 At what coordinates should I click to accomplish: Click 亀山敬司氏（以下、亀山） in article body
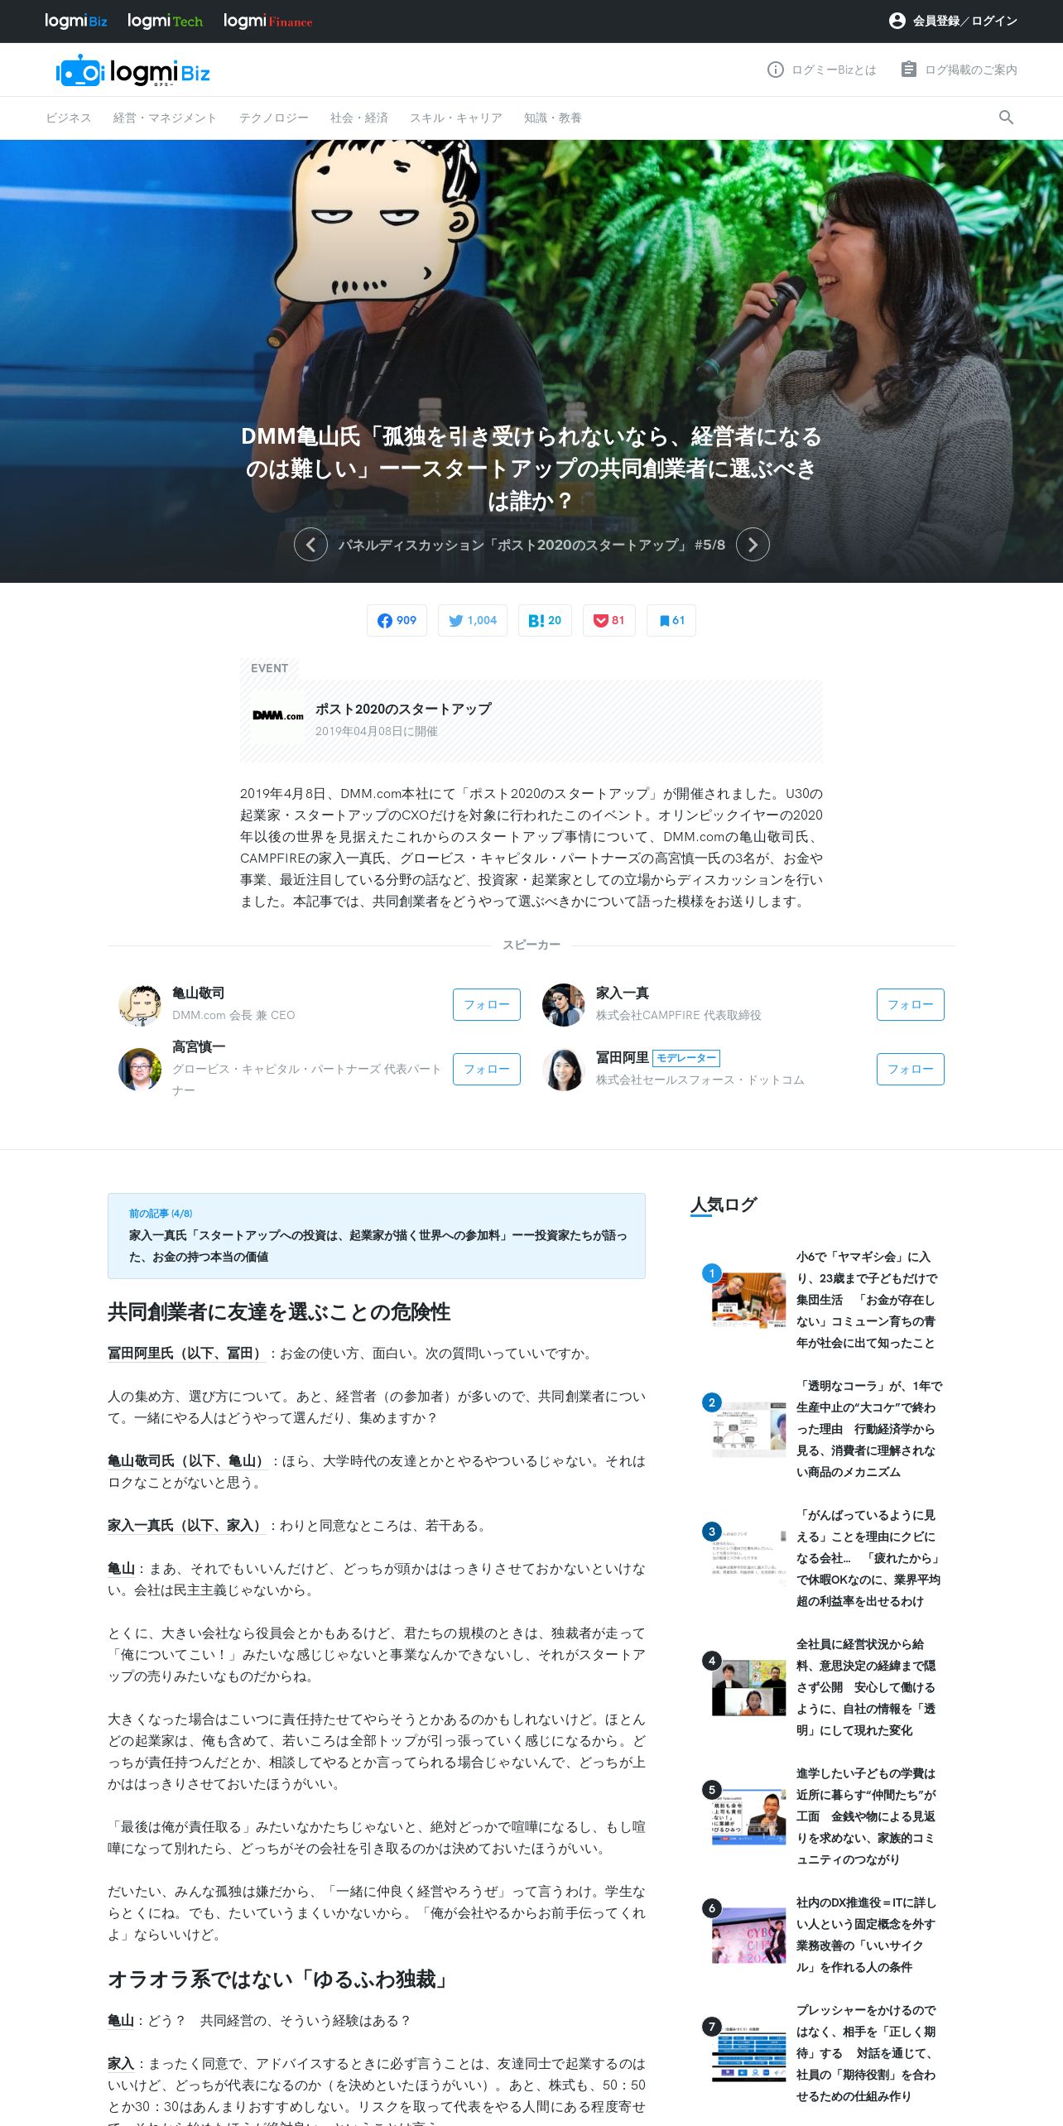186,1461
